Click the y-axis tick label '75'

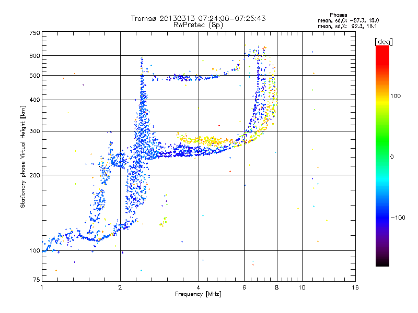coord(37,280)
